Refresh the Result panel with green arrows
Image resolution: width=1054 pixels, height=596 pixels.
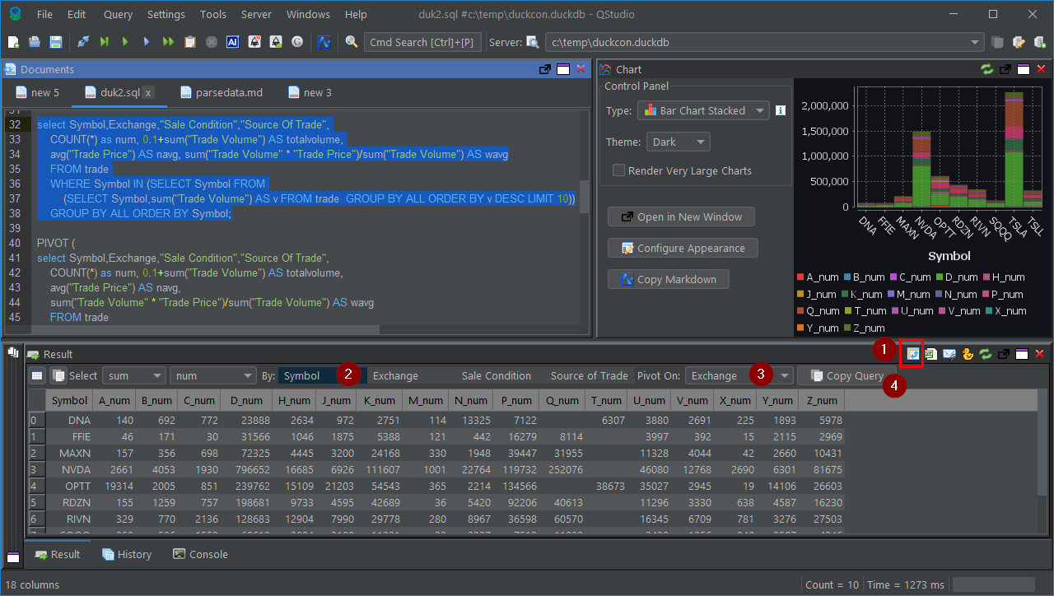pyautogui.click(x=986, y=354)
